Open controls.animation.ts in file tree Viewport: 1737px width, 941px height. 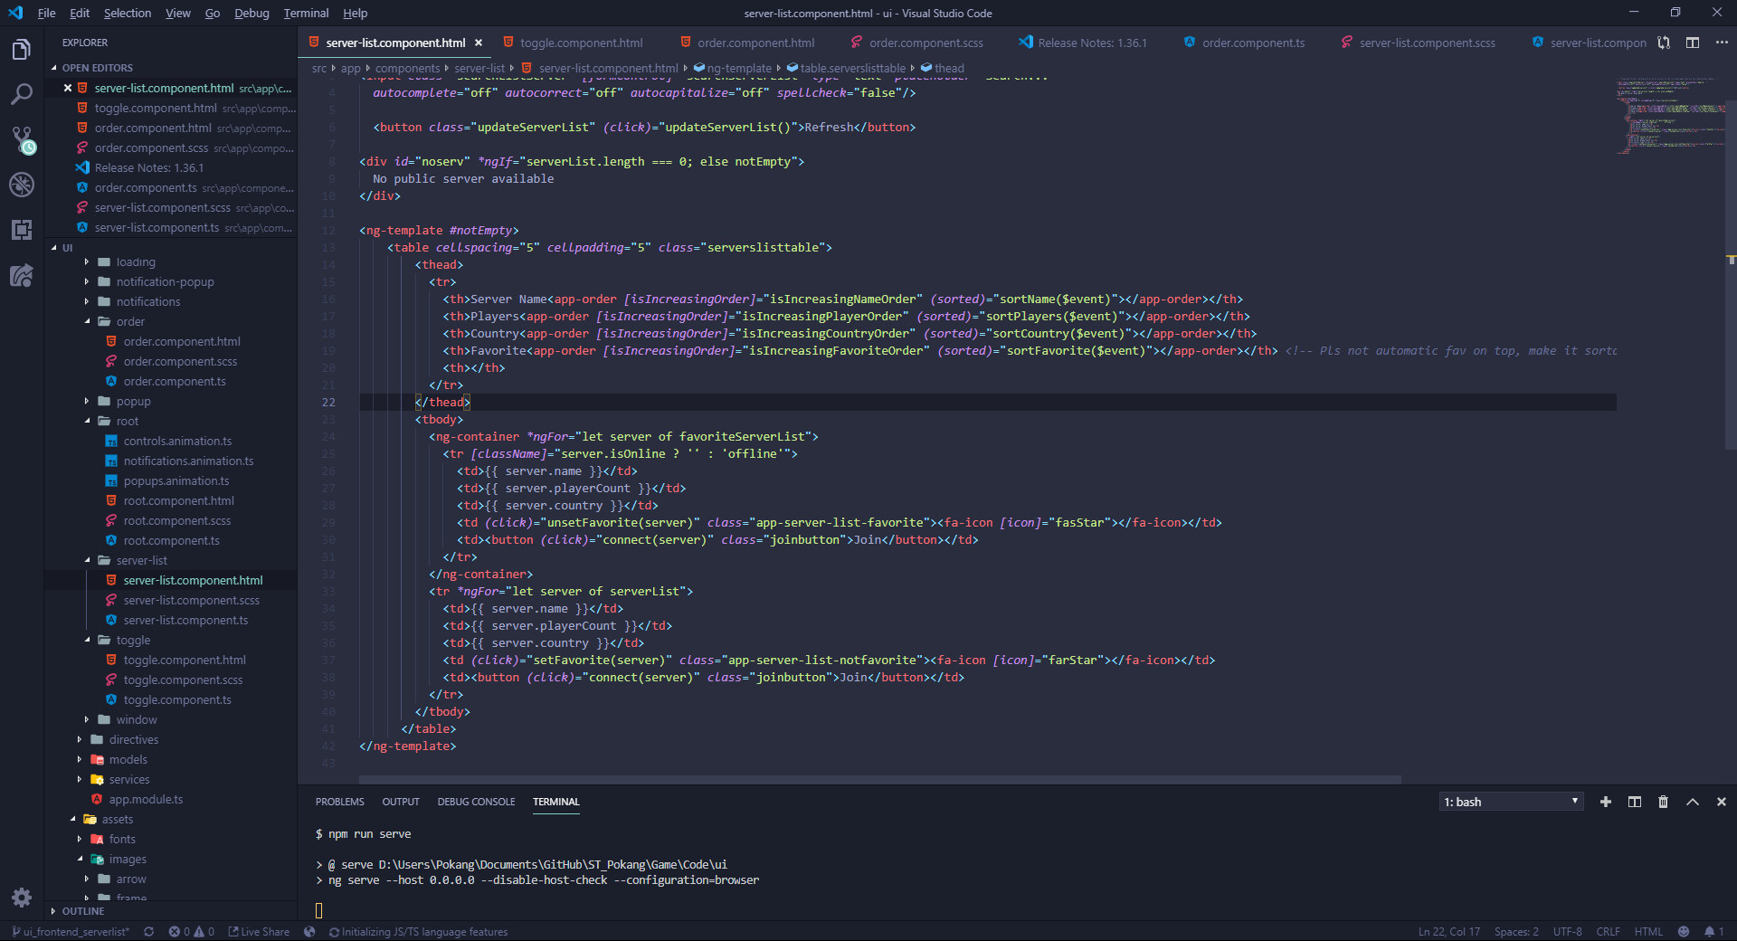point(177,442)
